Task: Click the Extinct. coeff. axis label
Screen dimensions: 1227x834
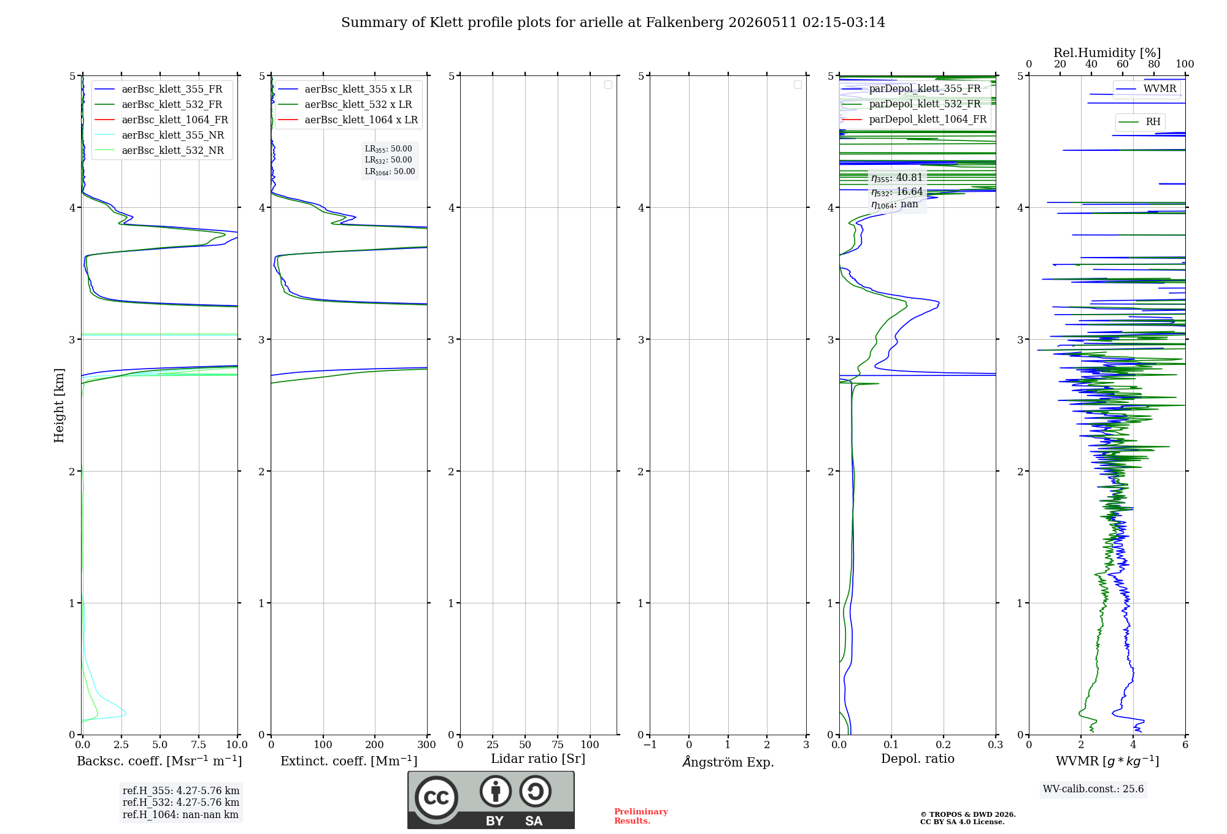Action: click(349, 761)
